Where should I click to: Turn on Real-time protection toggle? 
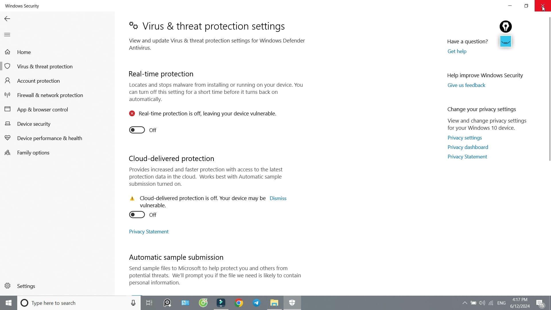coord(137,130)
